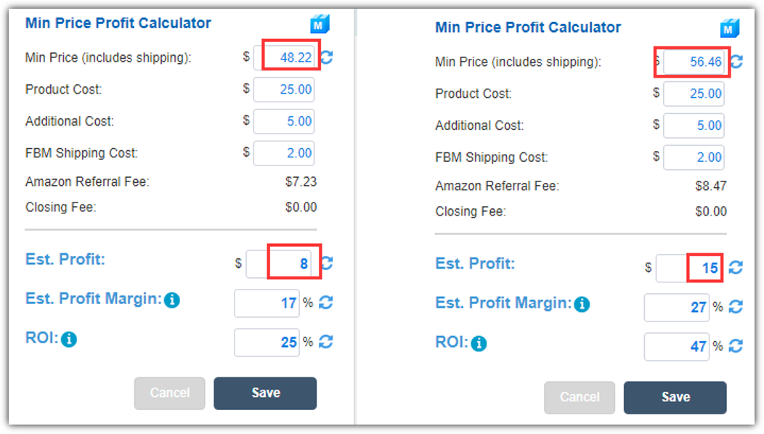Viewport: 764px width, 434px height.
Task: Save the left calculator settings
Action: click(265, 393)
